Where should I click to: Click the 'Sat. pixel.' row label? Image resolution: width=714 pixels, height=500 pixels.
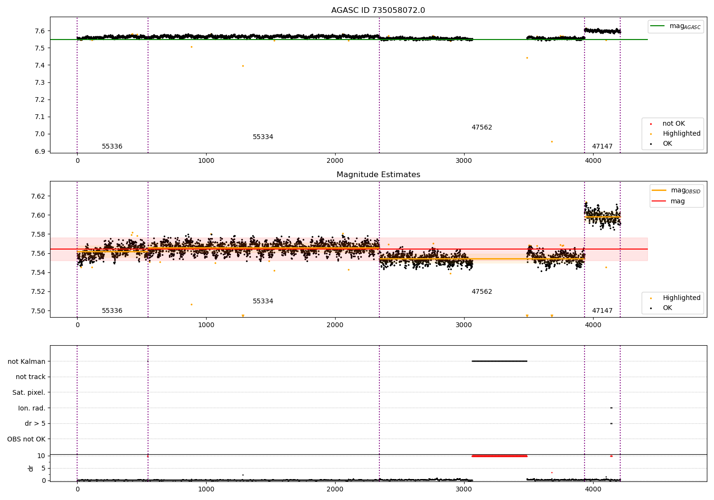click(x=29, y=393)
